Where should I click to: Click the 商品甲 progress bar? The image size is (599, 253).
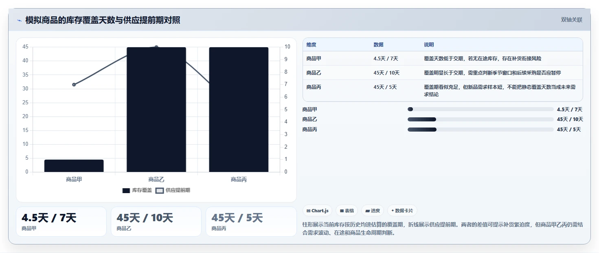[x=481, y=109]
